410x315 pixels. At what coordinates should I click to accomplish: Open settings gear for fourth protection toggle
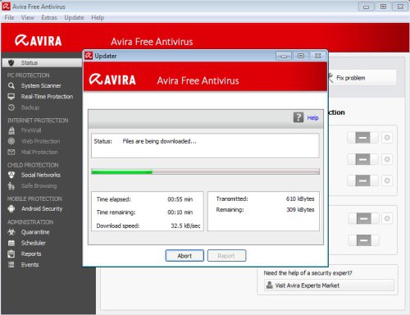(x=387, y=218)
